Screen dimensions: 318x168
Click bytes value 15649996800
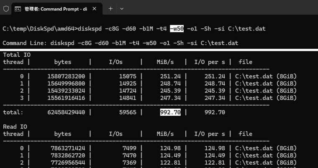click(66, 84)
